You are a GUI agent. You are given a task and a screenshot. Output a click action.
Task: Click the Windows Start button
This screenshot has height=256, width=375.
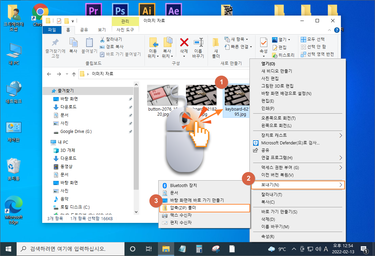(8, 249)
